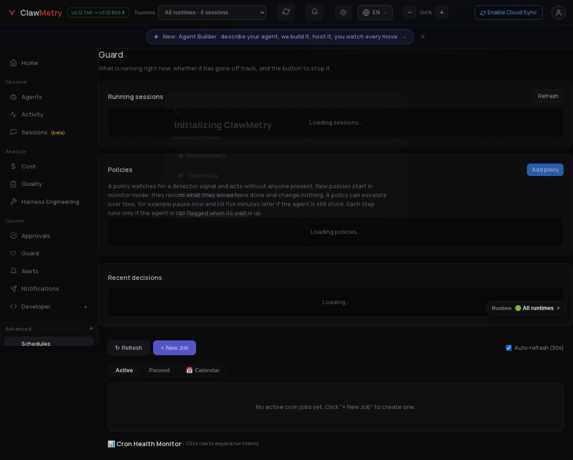Viewport: 573px width, 460px height.
Task: Switch to the Paused tab
Action: pos(159,370)
